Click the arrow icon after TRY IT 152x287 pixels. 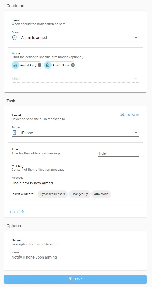tap(22, 212)
